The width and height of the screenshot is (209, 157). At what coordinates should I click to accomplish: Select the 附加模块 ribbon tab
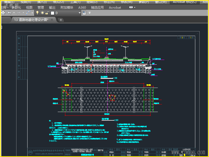click(67, 8)
